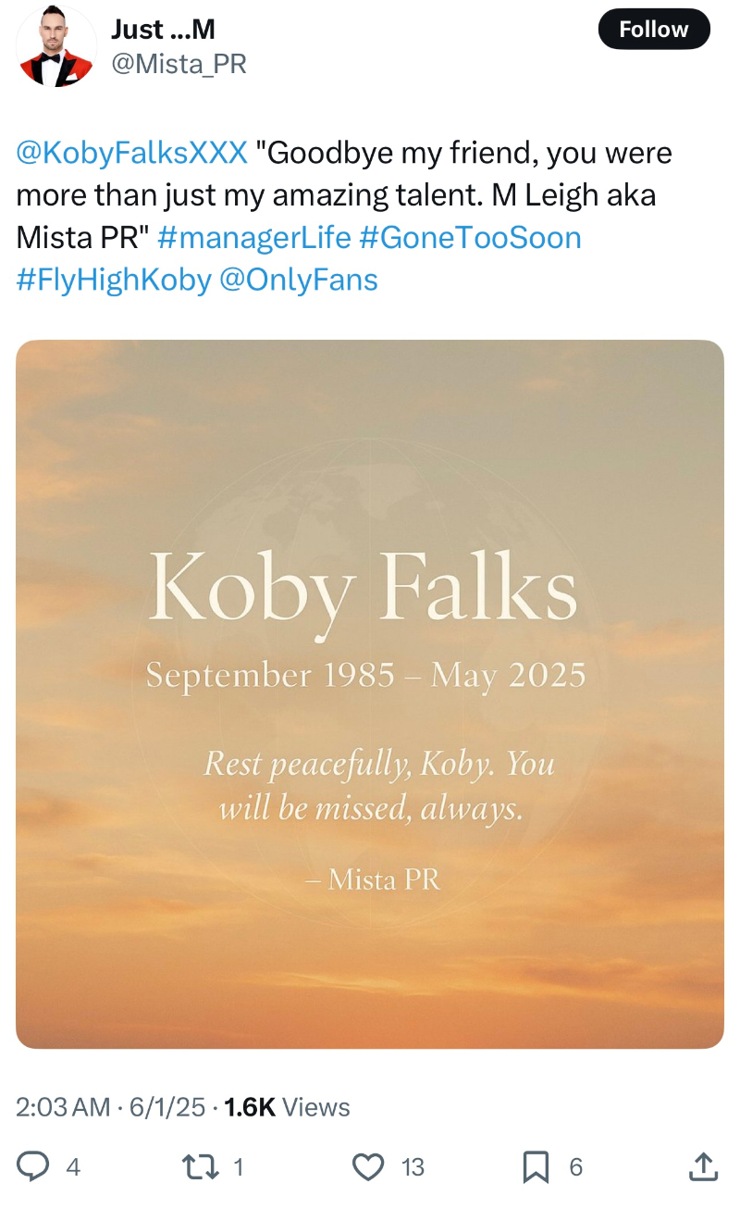The image size is (740, 1221).
Task: Click the Follow button
Action: 654,29
